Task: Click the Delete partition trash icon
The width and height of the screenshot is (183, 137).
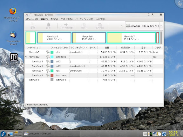Action: [x=48, y=25]
